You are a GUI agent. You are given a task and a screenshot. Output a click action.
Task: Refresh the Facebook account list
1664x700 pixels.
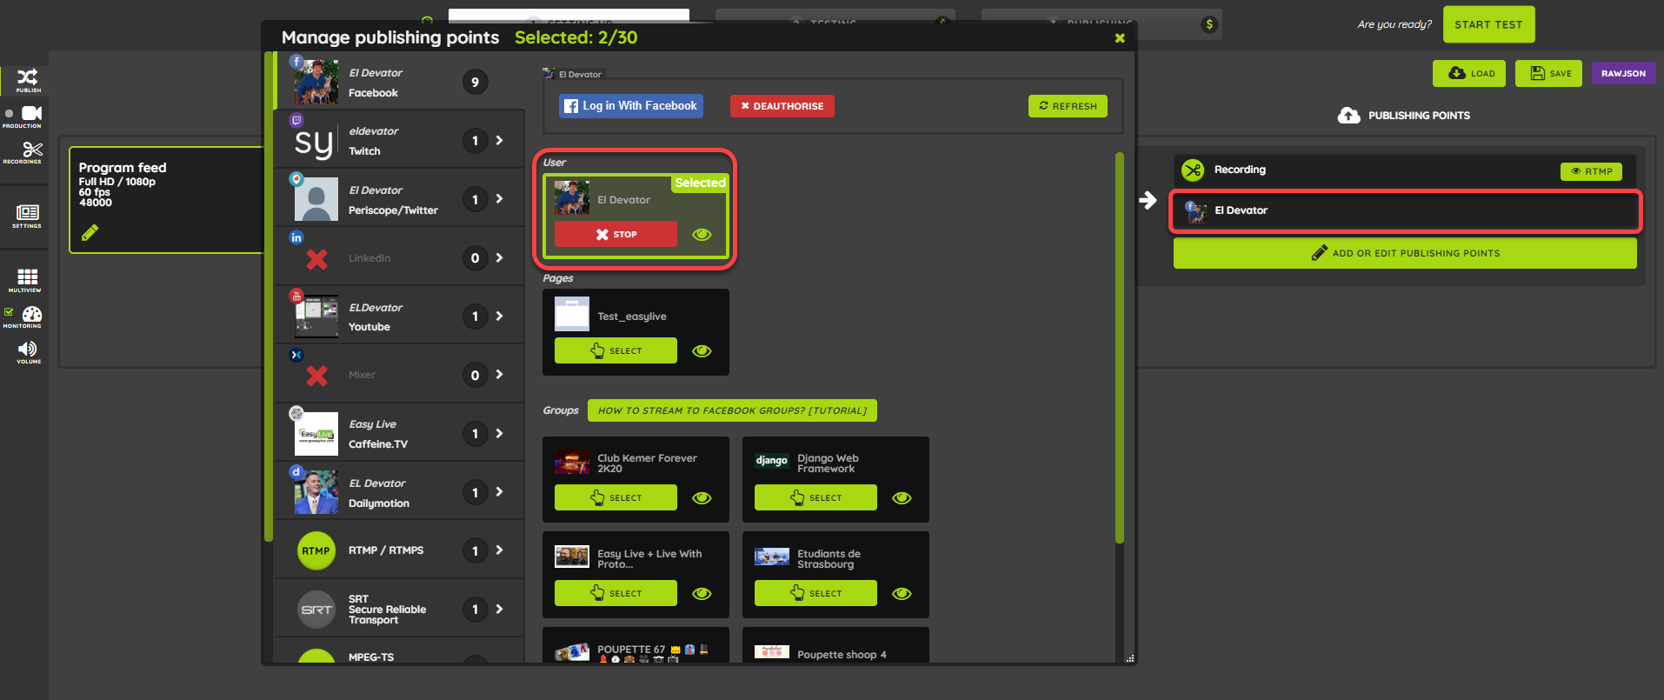click(1068, 106)
